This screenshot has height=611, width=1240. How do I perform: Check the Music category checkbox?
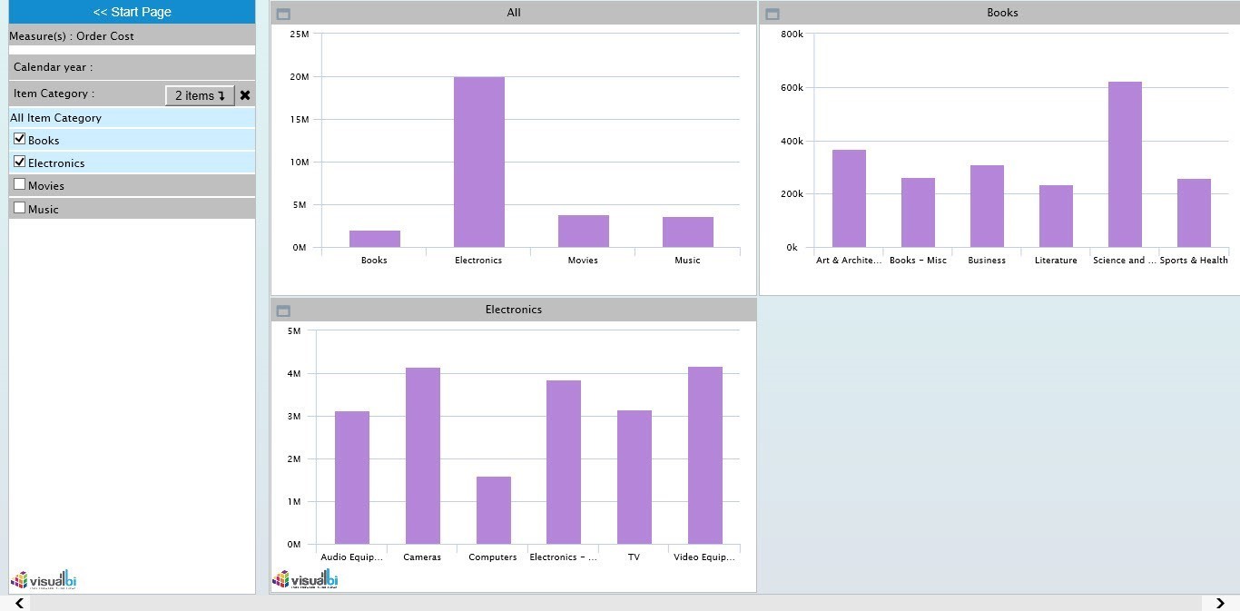(20, 208)
